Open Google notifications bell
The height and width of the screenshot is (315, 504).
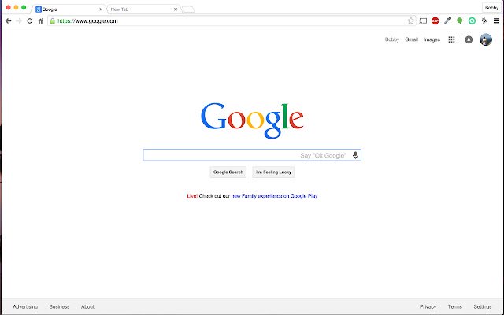click(469, 39)
